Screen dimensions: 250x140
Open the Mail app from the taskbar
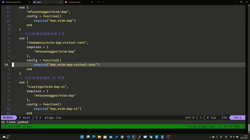click(x=111, y=137)
